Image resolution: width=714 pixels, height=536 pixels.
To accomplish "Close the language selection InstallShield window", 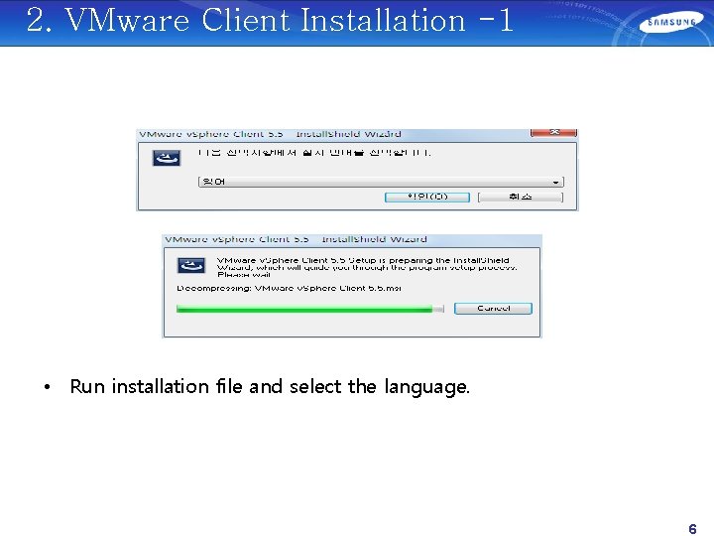I will (553, 133).
